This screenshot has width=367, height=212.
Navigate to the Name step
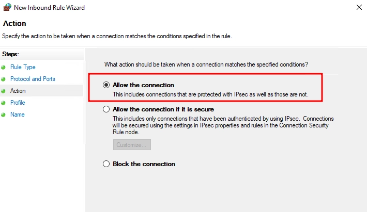[18, 115]
